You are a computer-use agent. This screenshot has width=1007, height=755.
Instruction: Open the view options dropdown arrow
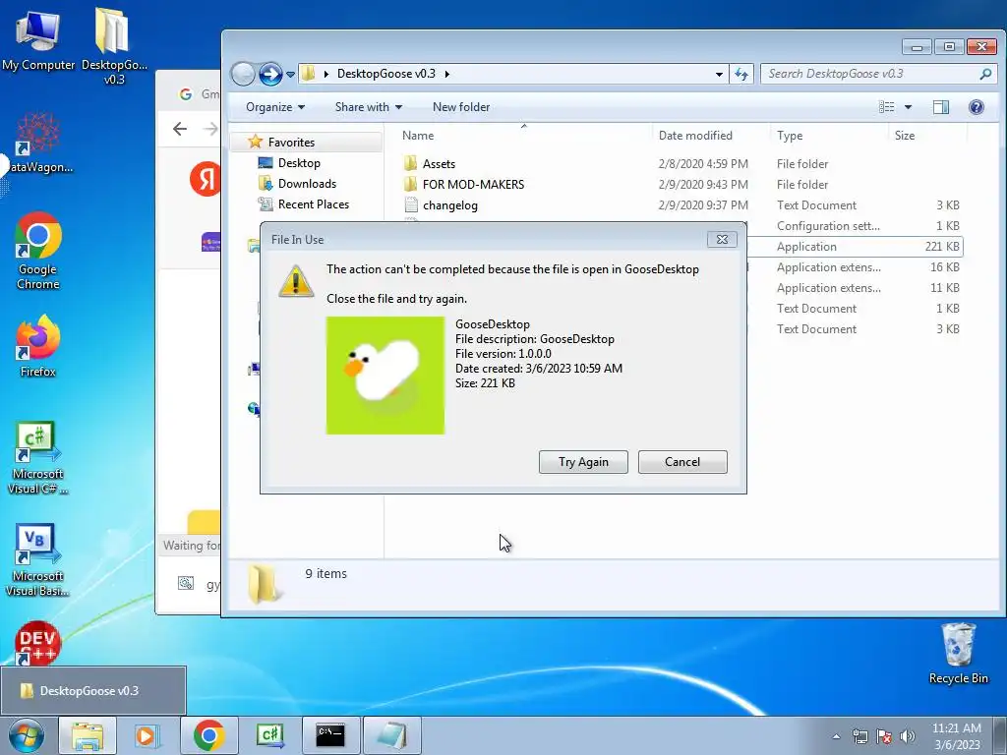click(x=908, y=107)
